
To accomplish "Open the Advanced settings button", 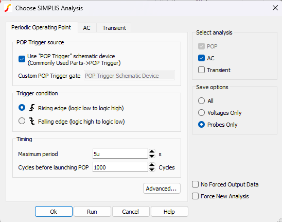I will 162,189.
